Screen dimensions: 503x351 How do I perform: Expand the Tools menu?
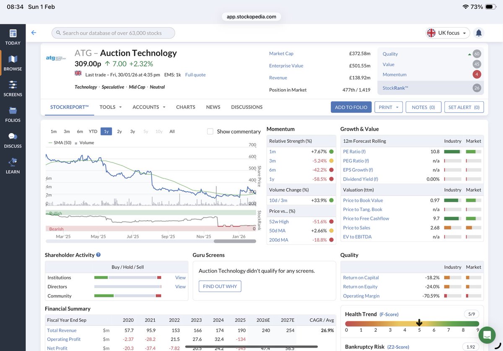coord(111,107)
